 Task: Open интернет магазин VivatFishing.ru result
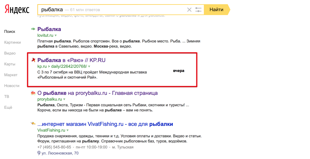105,124
